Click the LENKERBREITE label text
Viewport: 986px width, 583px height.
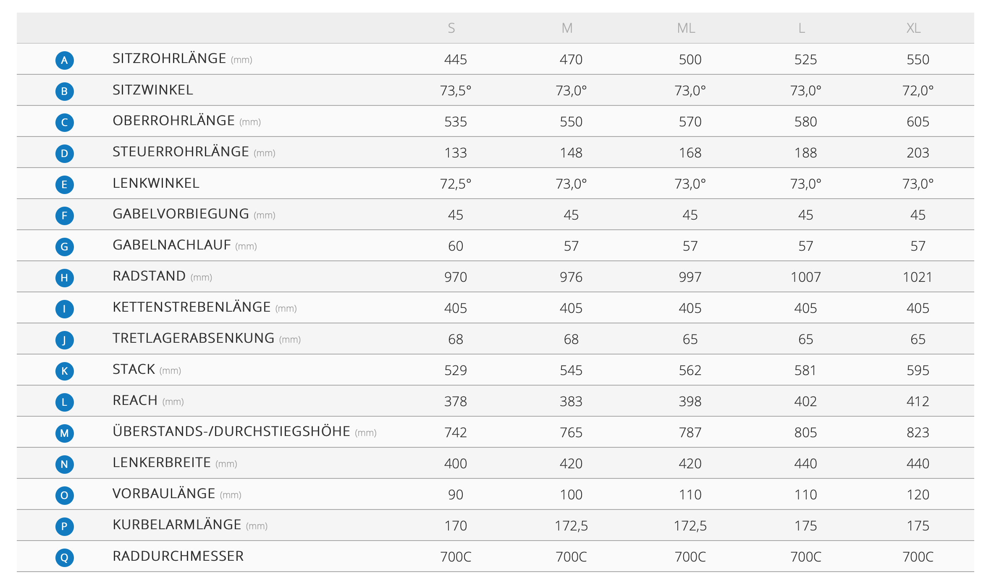pyautogui.click(x=162, y=462)
